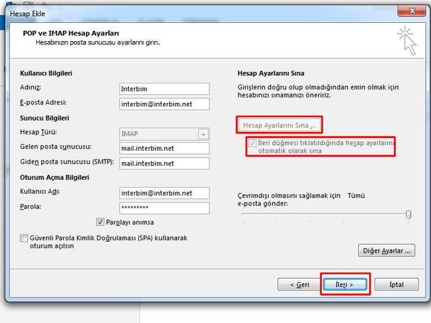The height and width of the screenshot is (323, 431).
Task: Click the Adınız name input field
Action: point(164,89)
